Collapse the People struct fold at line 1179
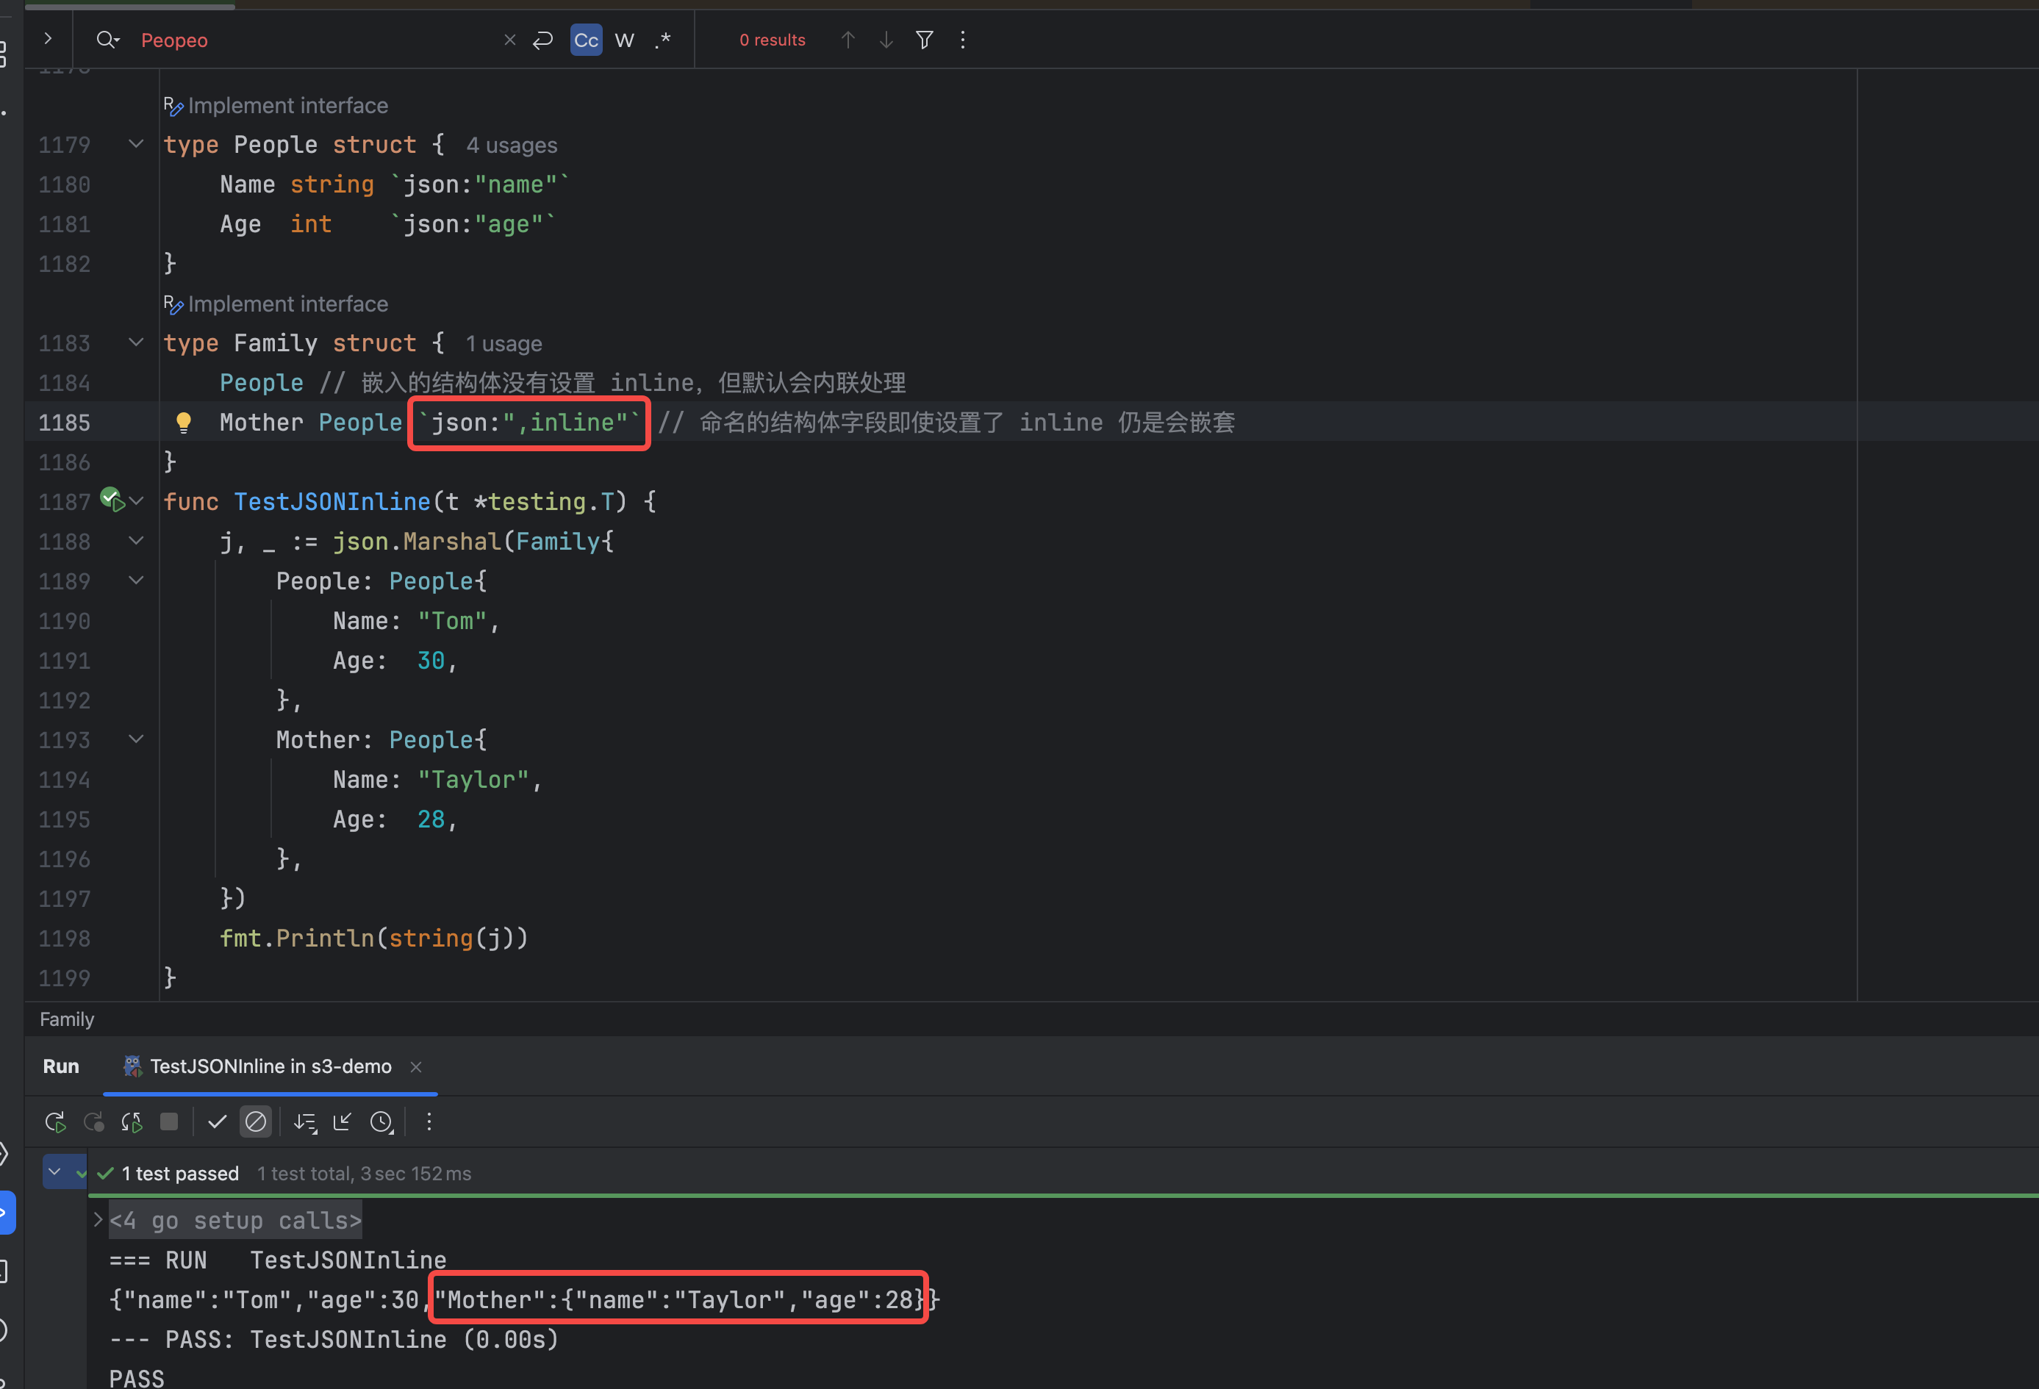Viewport: 2039px width, 1389px height. point(136,144)
